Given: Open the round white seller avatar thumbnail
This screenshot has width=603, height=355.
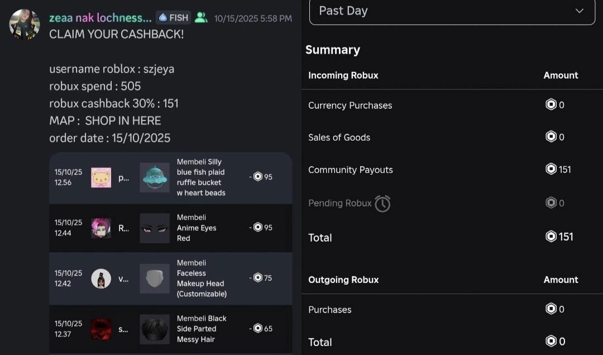Looking at the screenshot, I should (101, 279).
